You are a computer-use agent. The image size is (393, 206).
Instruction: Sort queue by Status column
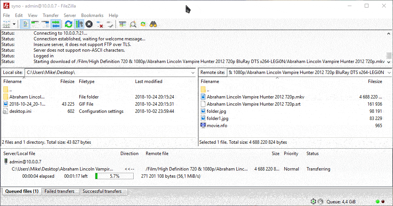(x=313, y=154)
